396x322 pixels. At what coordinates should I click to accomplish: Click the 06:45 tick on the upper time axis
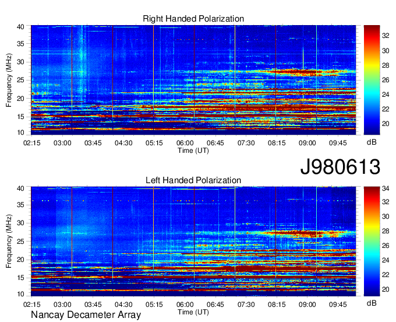click(215, 143)
